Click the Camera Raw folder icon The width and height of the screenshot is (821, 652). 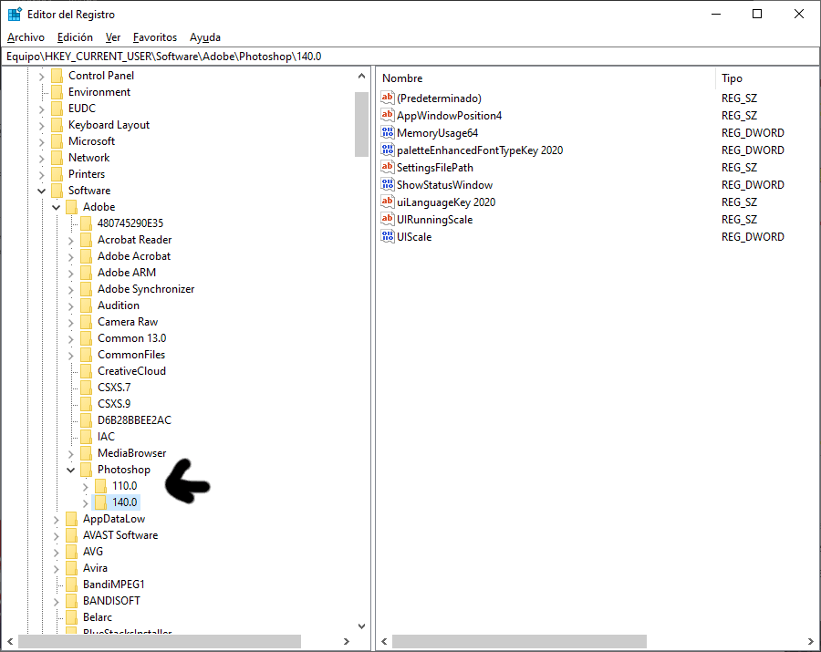[87, 322]
